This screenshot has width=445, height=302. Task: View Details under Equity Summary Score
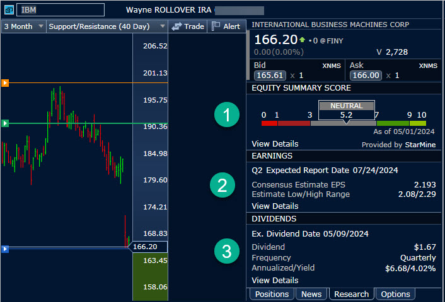[275, 144]
